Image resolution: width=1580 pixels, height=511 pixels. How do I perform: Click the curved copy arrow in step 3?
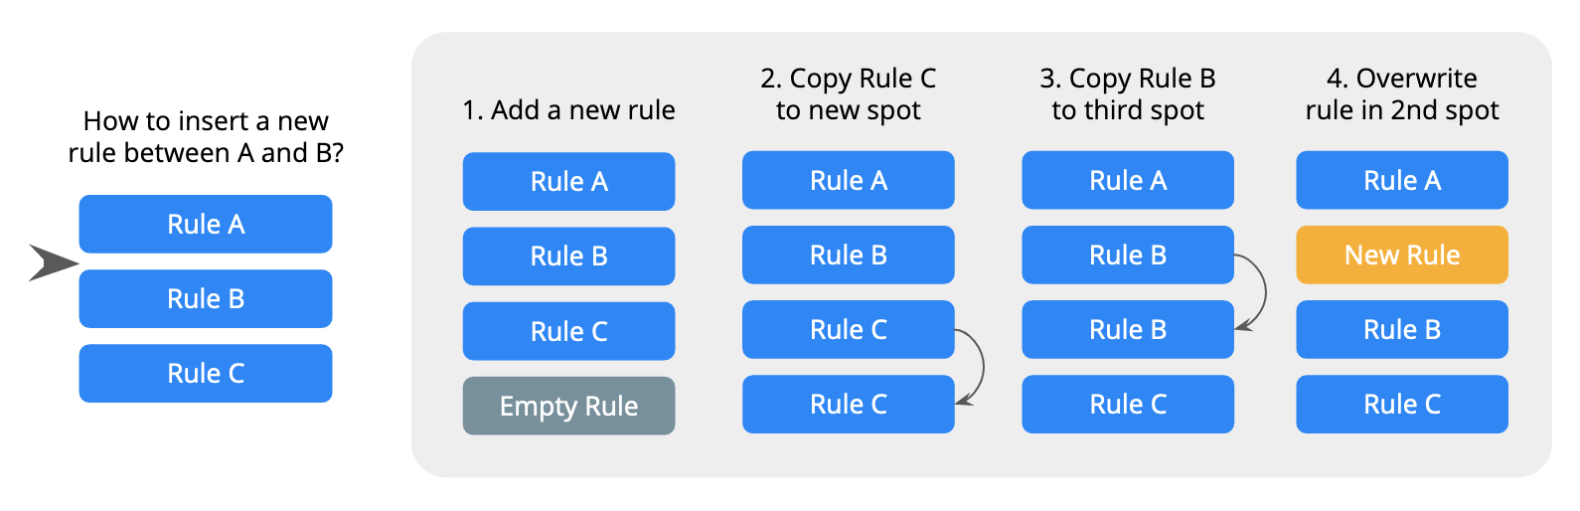pyautogui.click(x=1260, y=291)
